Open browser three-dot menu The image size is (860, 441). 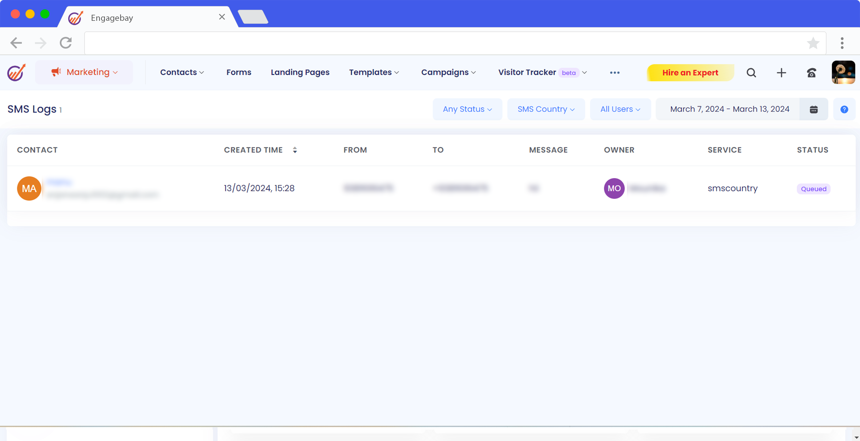(x=842, y=43)
